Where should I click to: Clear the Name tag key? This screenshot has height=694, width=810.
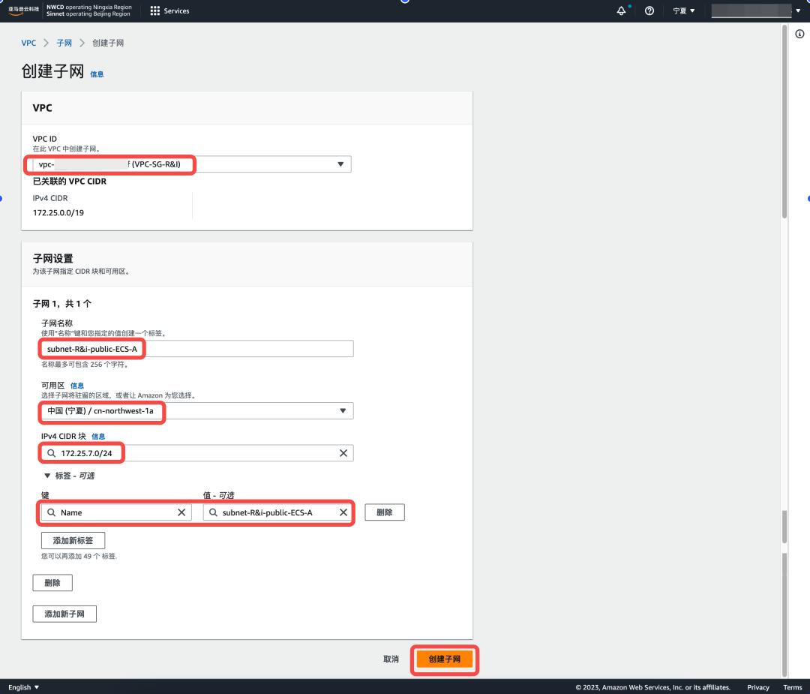(181, 512)
